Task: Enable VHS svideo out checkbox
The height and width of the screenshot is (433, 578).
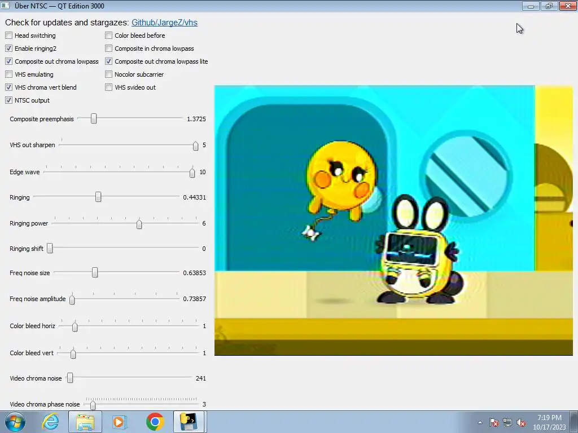Action: click(x=108, y=87)
